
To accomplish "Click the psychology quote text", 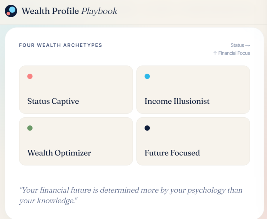I will tap(131, 195).
